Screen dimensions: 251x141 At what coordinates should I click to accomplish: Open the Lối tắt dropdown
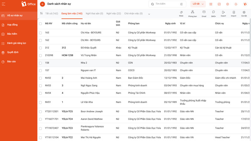198,4
